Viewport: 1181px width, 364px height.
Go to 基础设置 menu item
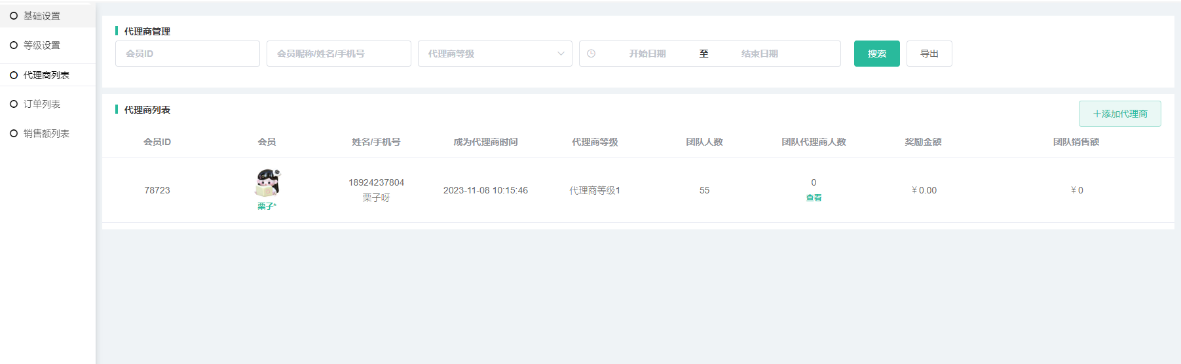tap(42, 16)
